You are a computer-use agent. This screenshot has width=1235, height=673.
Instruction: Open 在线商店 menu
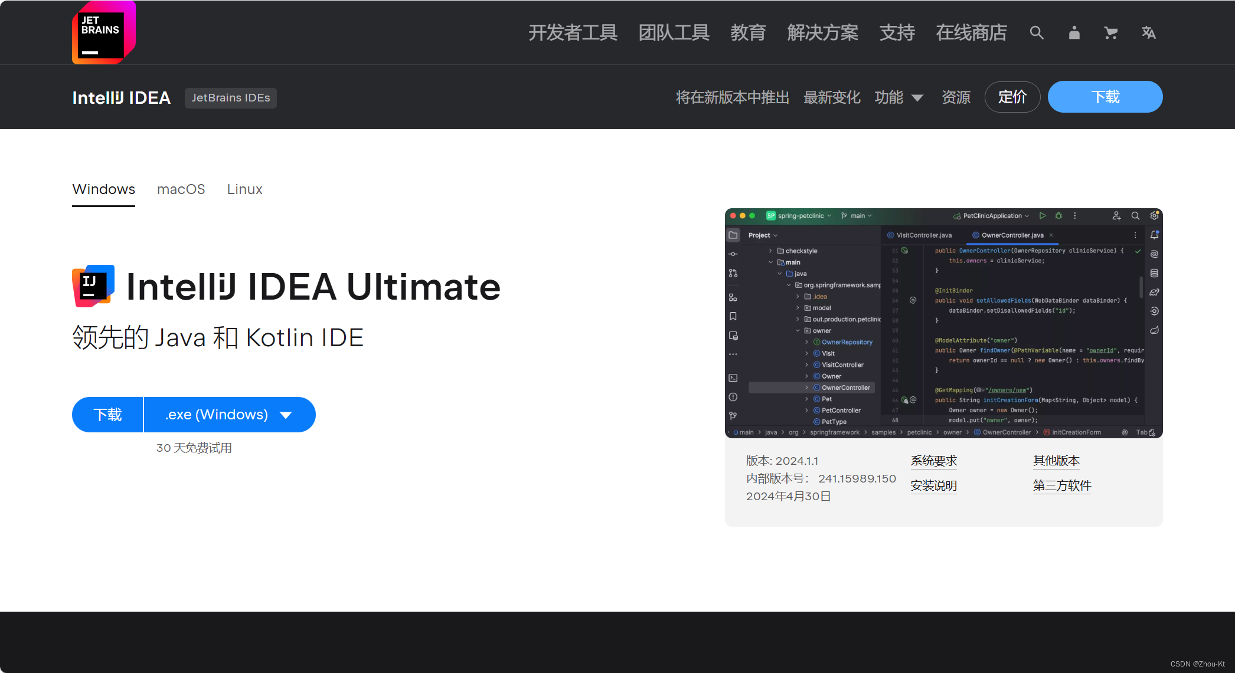(971, 32)
